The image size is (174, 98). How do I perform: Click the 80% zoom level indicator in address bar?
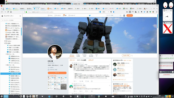click(104, 12)
